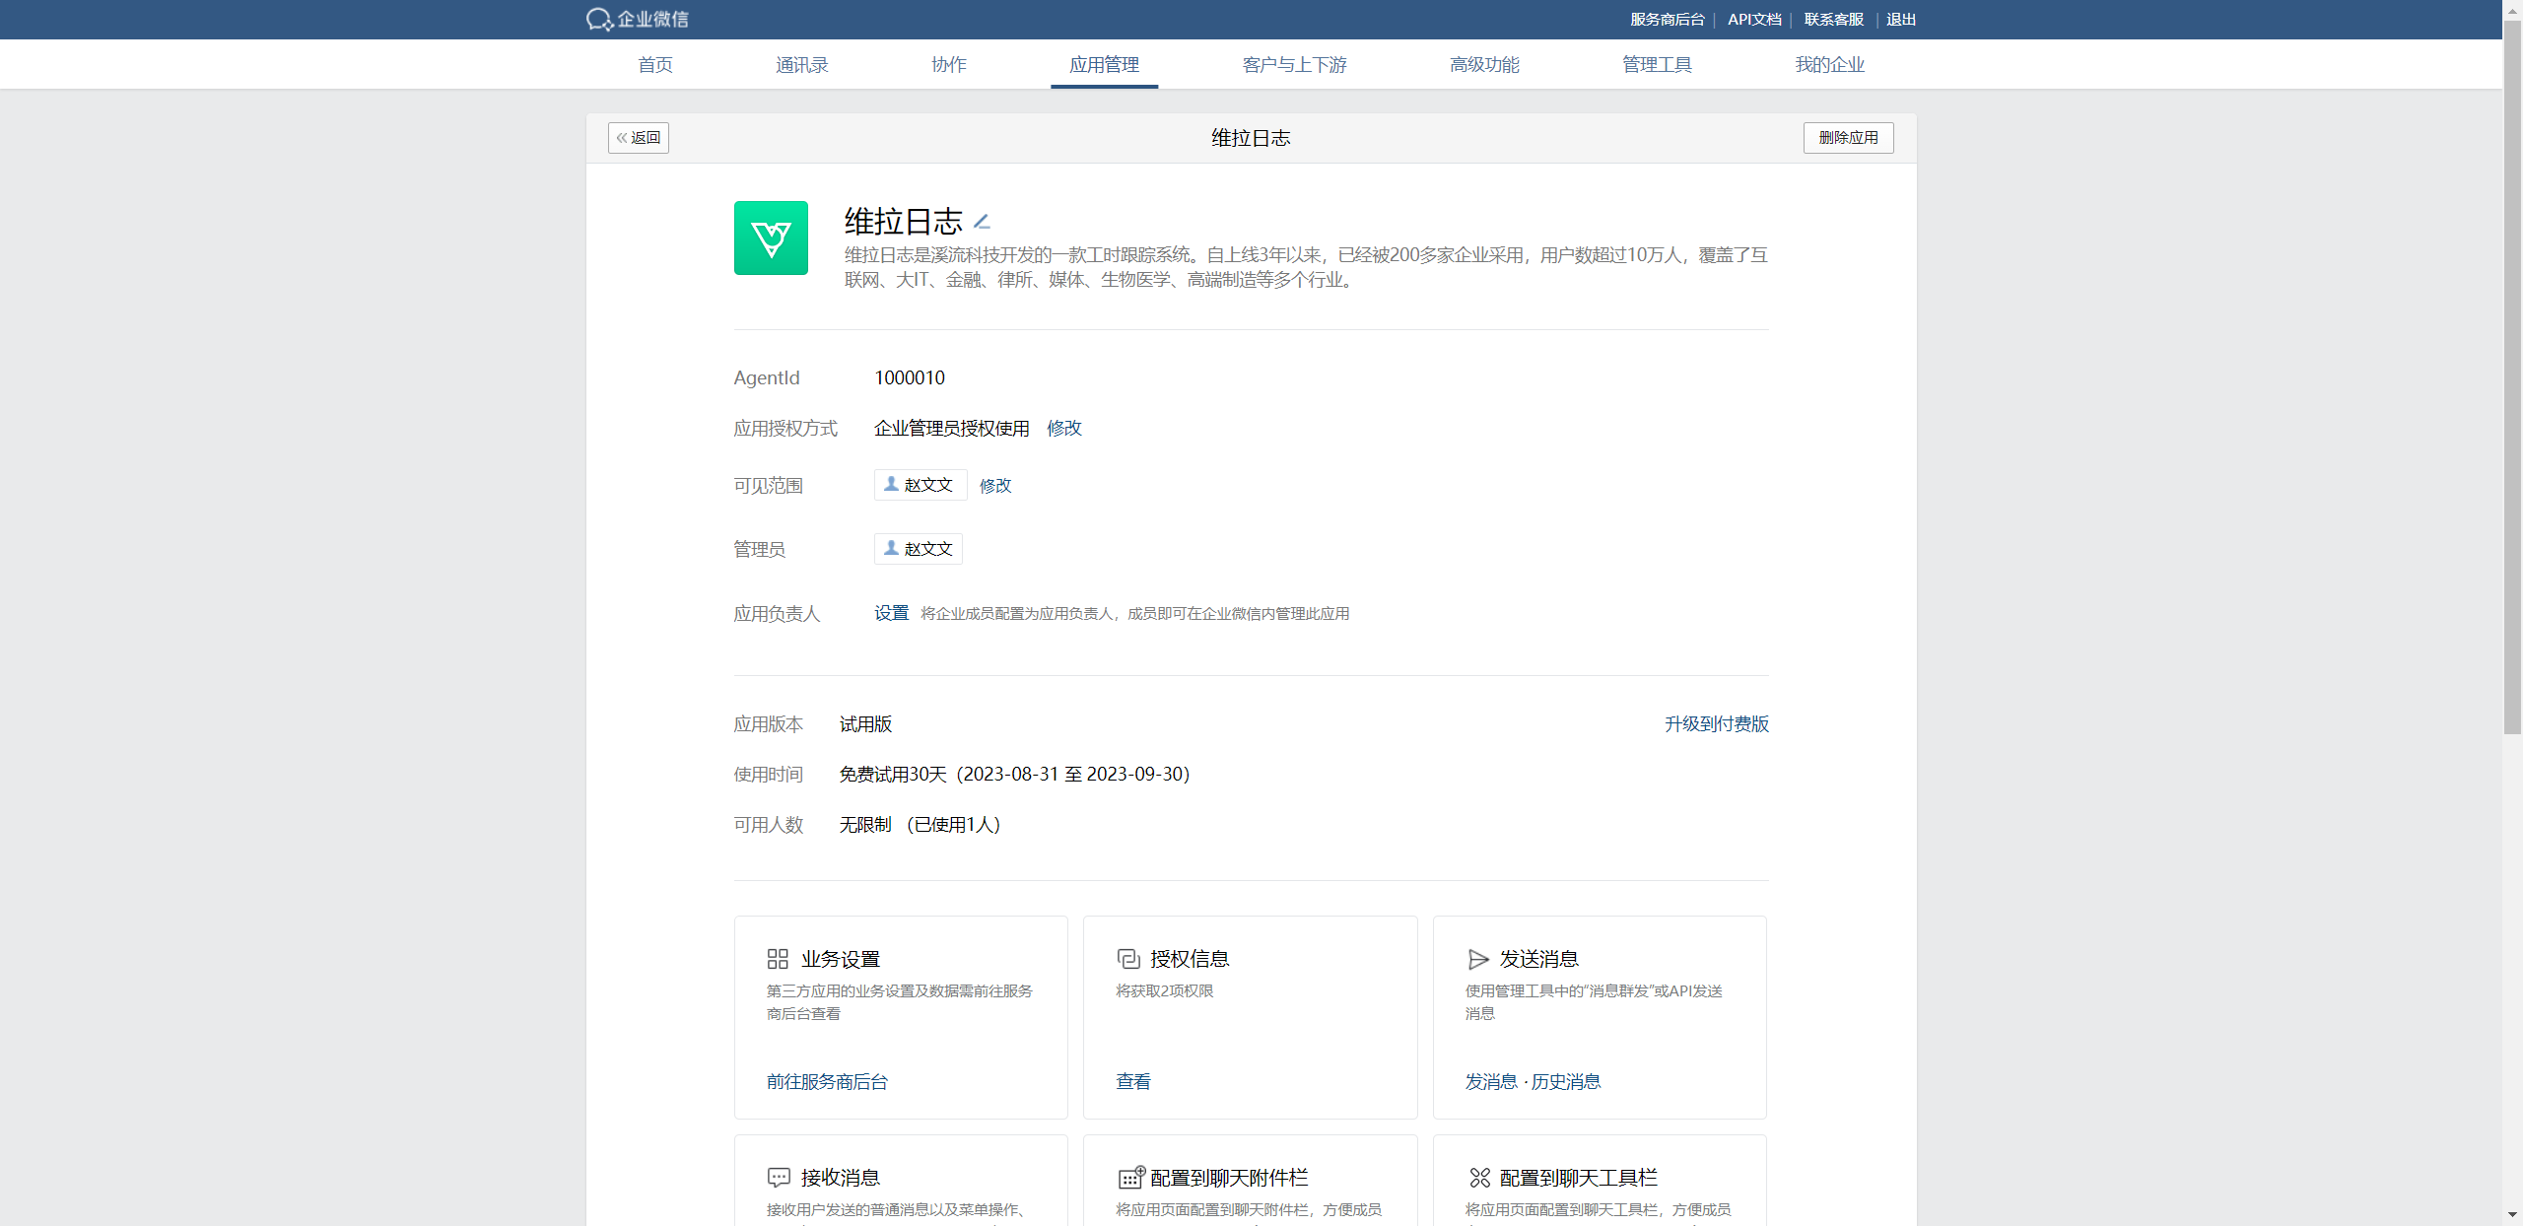Click the AgentId value 1000010
Image resolution: width=2523 pixels, height=1226 pixels.
pyautogui.click(x=910, y=377)
